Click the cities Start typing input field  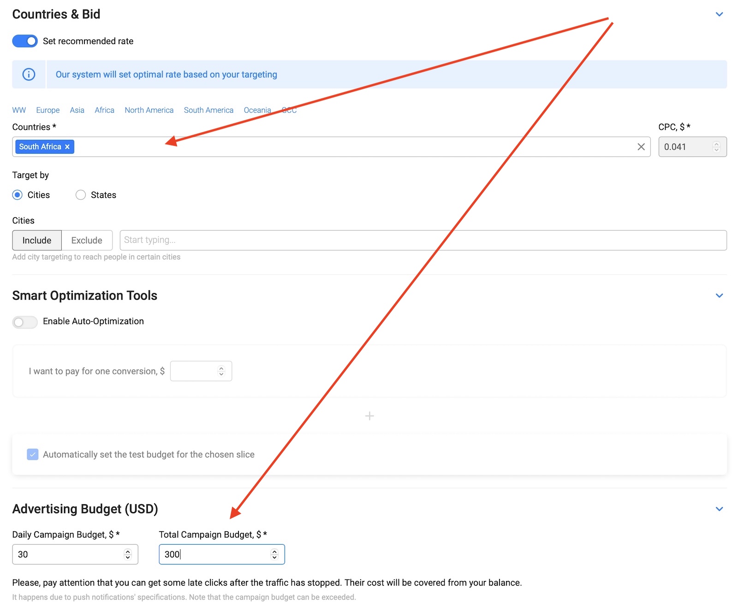(423, 240)
